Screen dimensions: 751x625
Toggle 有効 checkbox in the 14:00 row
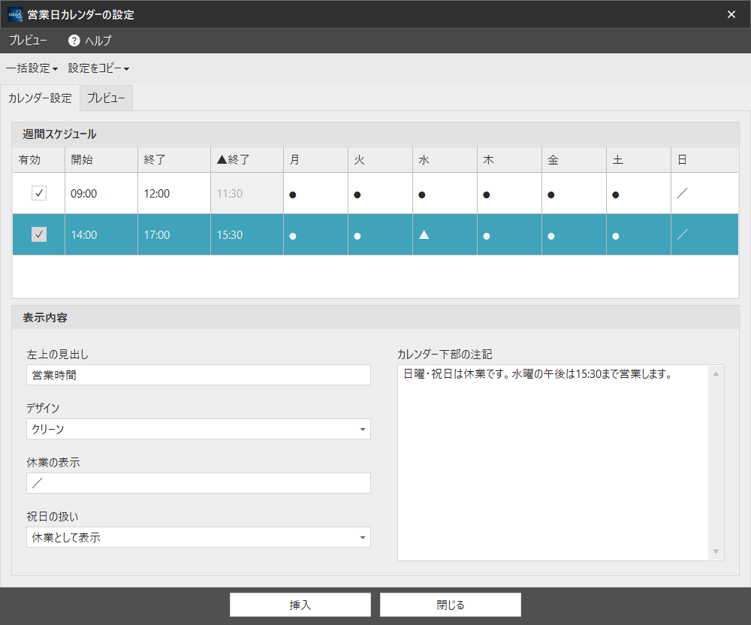(39, 234)
